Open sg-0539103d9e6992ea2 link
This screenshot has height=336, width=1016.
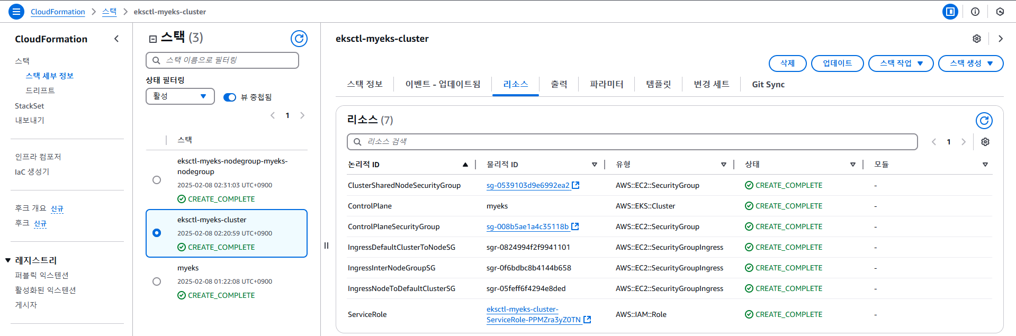(x=528, y=185)
